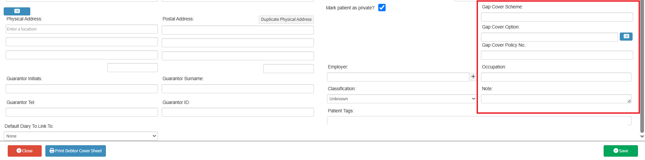The width and height of the screenshot is (645, 160).
Task: Open the Gap Cover Option lookup list icon
Action: tap(626, 36)
